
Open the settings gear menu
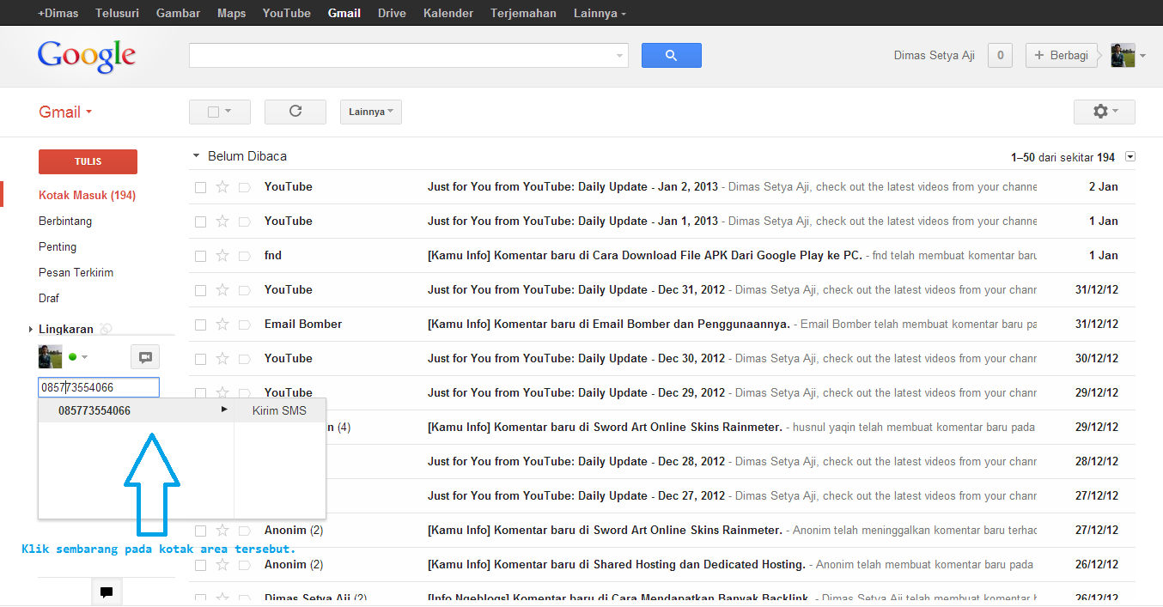click(1104, 112)
